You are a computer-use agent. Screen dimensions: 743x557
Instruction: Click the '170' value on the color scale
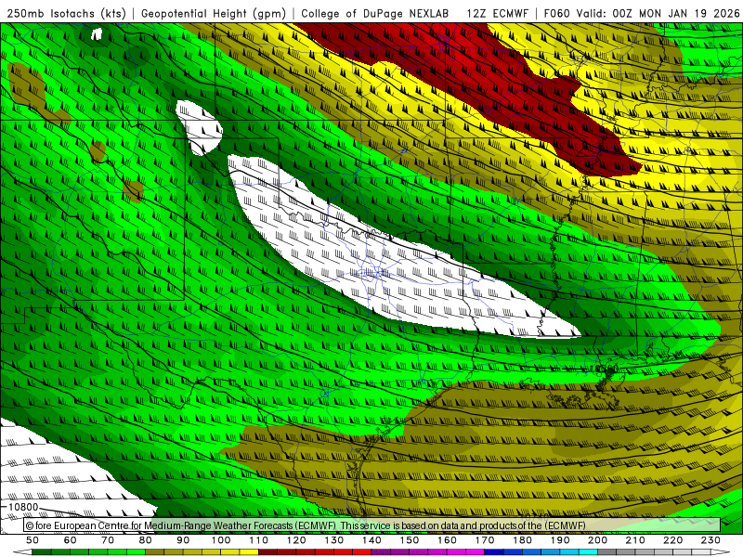485,540
